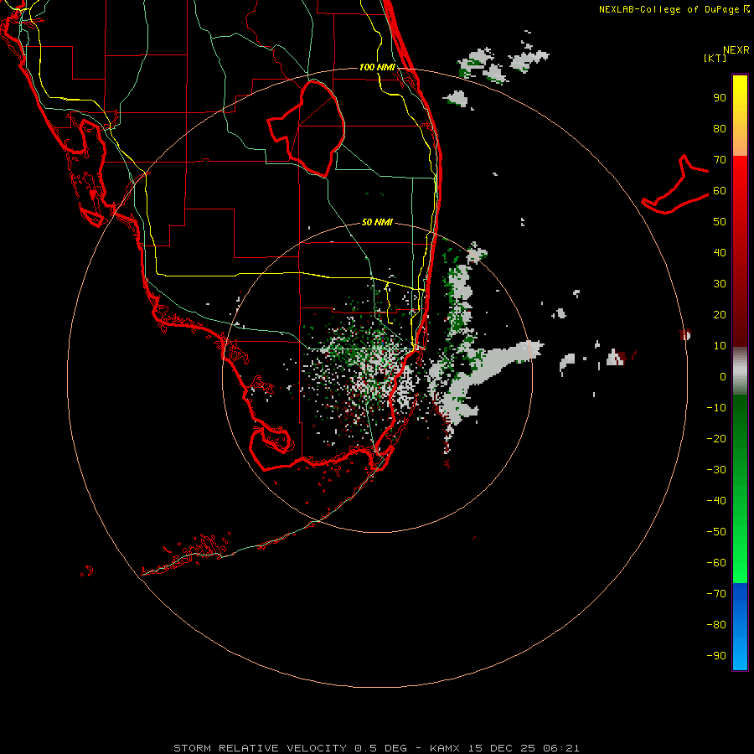This screenshot has height=754, width=754.
Task: Click the 40 value on the velocity scale
Action: (x=720, y=253)
